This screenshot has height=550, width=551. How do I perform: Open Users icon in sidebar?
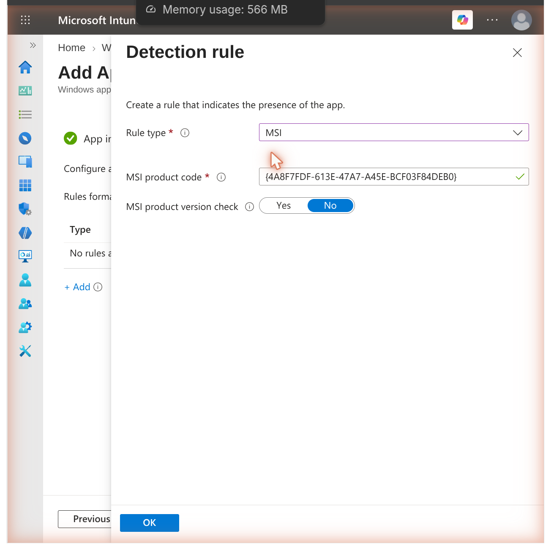(x=25, y=280)
